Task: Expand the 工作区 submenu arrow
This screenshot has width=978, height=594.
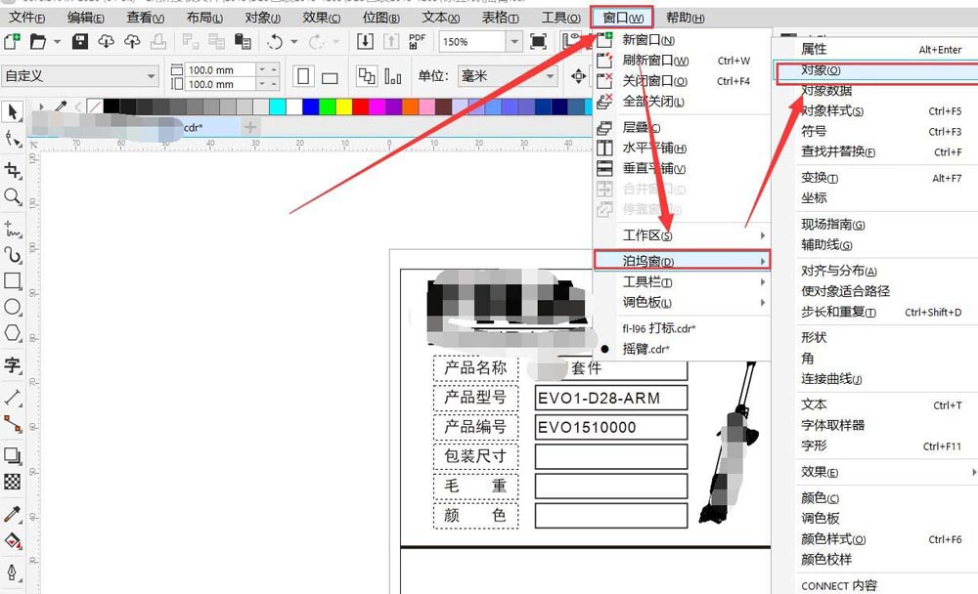Action: click(763, 234)
